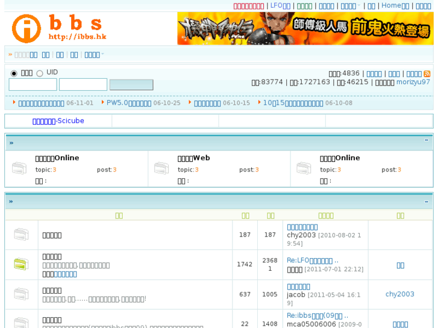The height and width of the screenshot is (328, 438).
Task: Click the fiery game banner advertisement
Action: click(x=305, y=28)
